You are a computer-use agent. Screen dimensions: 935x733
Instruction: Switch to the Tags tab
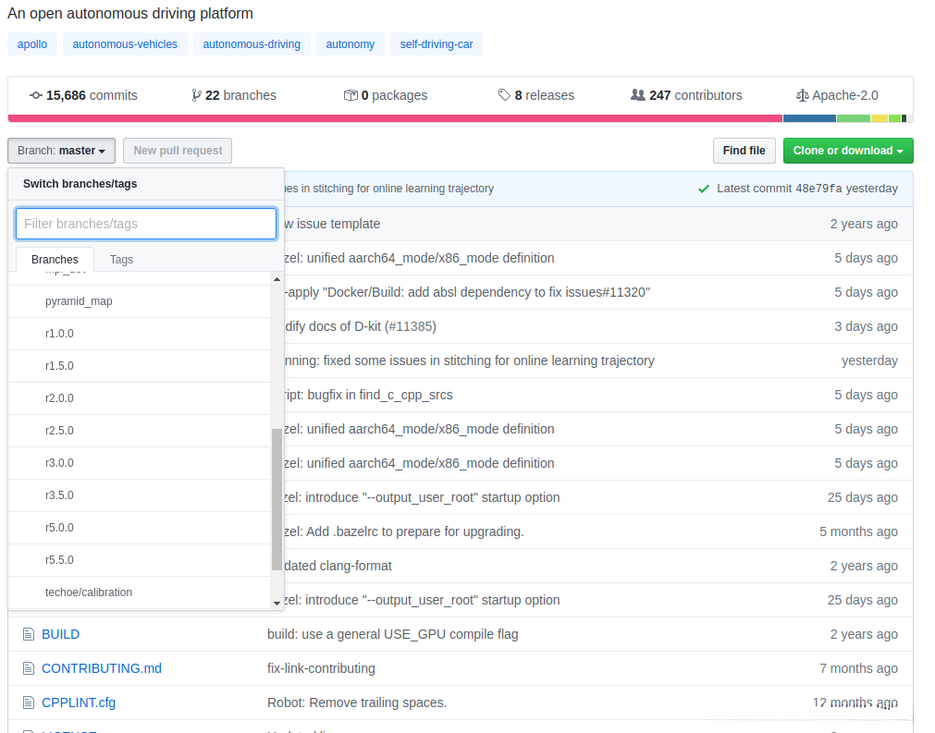(x=121, y=260)
